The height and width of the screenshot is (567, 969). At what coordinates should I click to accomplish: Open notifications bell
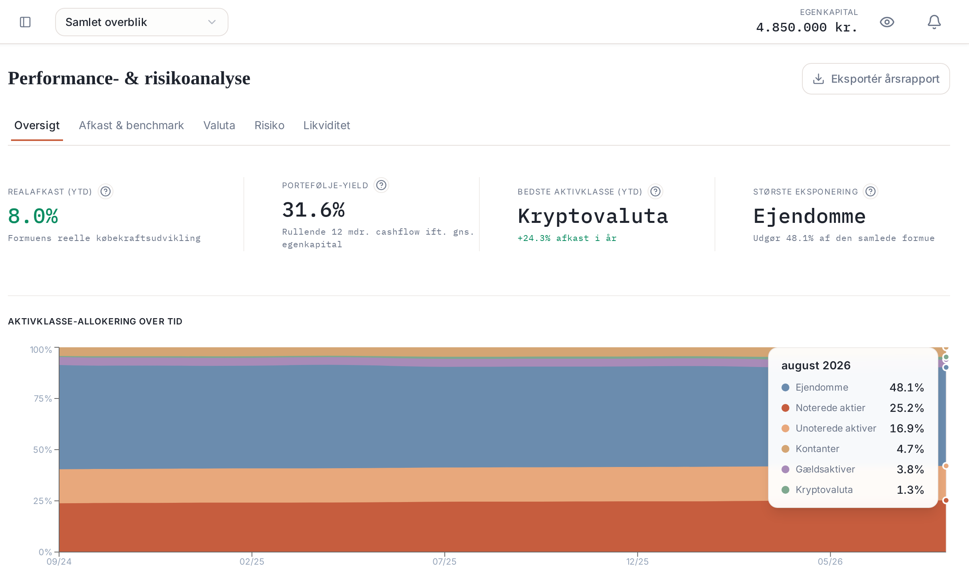pos(934,22)
